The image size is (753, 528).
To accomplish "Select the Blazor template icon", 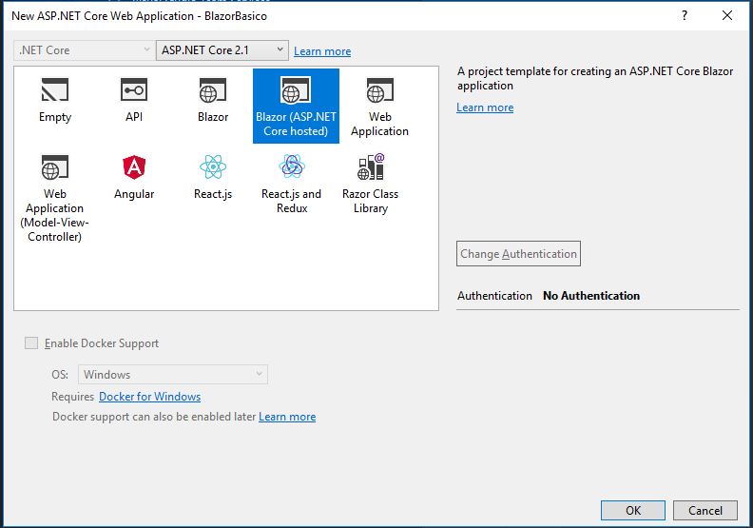I will pyautogui.click(x=213, y=91).
